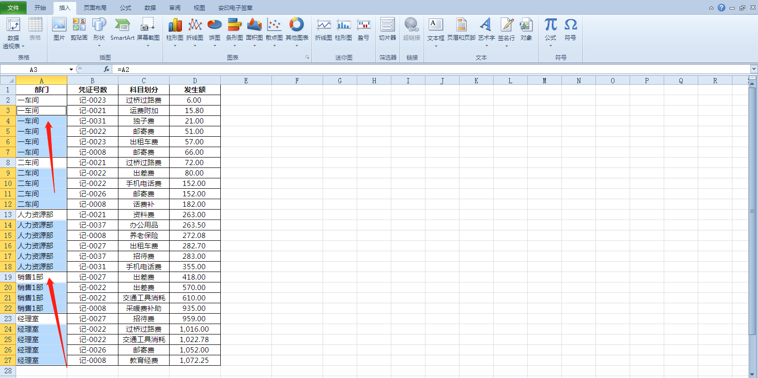The image size is (758, 378).
Task: Insert Signature Line (签名行) icon
Action: [506, 25]
